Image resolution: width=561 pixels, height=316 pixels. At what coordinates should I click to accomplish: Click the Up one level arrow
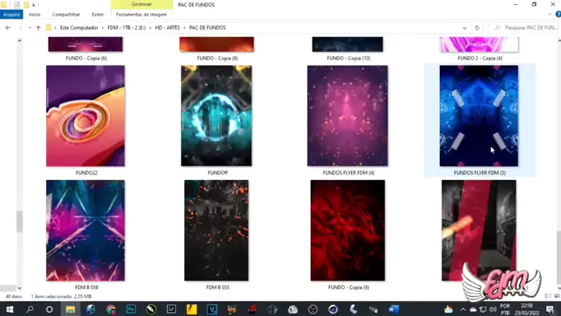tap(38, 27)
